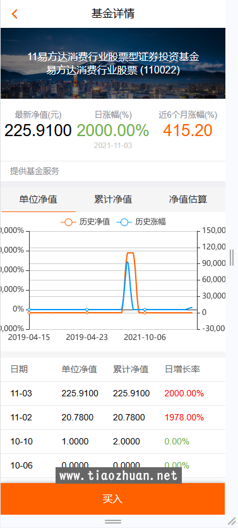This screenshot has height=528, width=238.
Task: Click the vertical resize handle on right edge
Action: point(232,258)
